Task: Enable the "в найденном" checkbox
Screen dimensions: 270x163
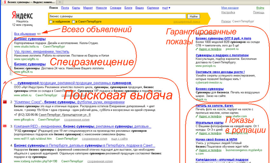Action: [x=51, y=22]
